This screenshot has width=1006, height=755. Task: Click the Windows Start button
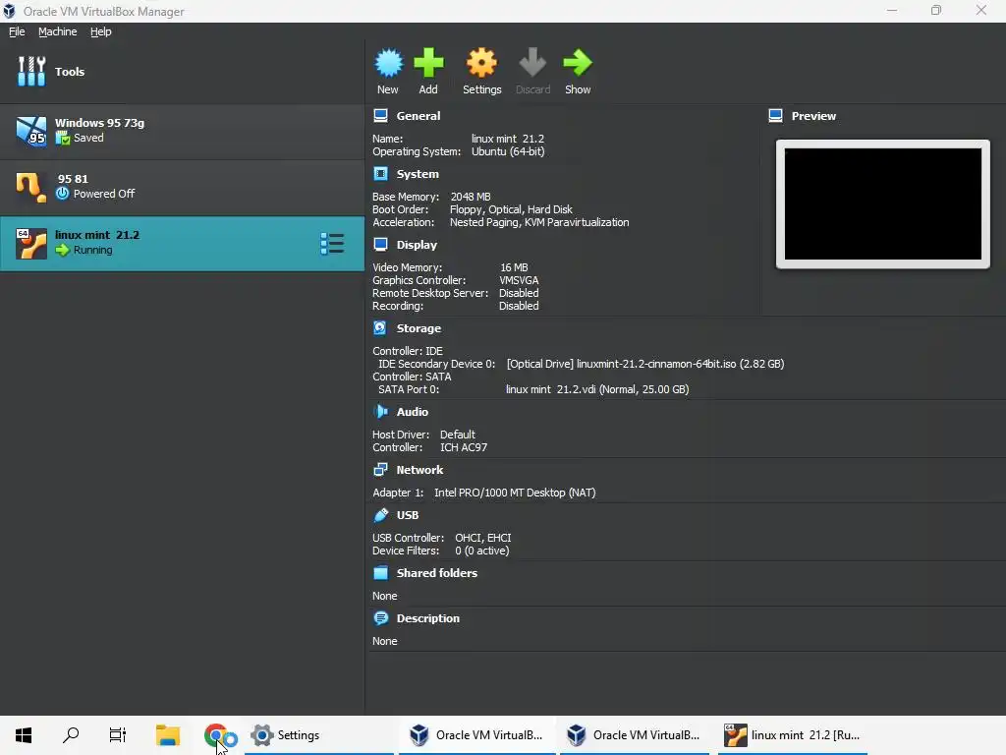pyautogui.click(x=24, y=735)
